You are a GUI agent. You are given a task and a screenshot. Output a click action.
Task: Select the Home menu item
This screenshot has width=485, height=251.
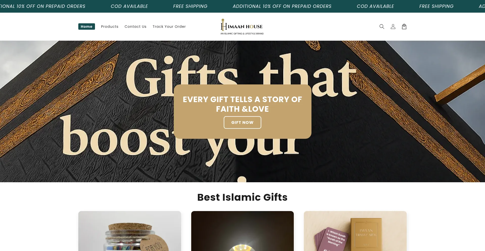coord(87,27)
